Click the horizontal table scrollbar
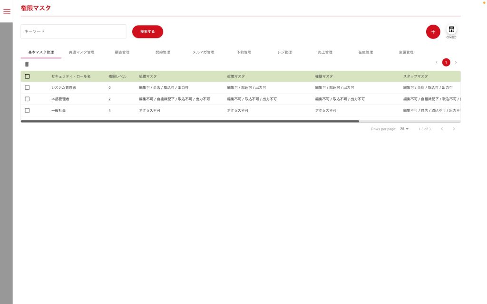This screenshot has height=304, width=487. point(190,122)
